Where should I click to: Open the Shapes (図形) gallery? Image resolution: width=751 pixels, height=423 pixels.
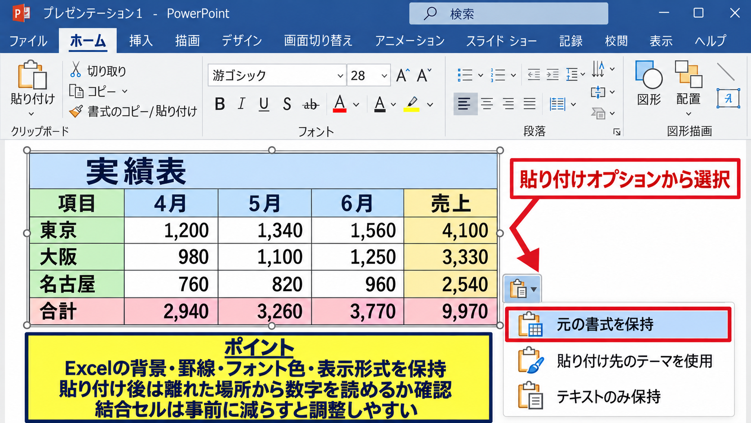(x=649, y=83)
